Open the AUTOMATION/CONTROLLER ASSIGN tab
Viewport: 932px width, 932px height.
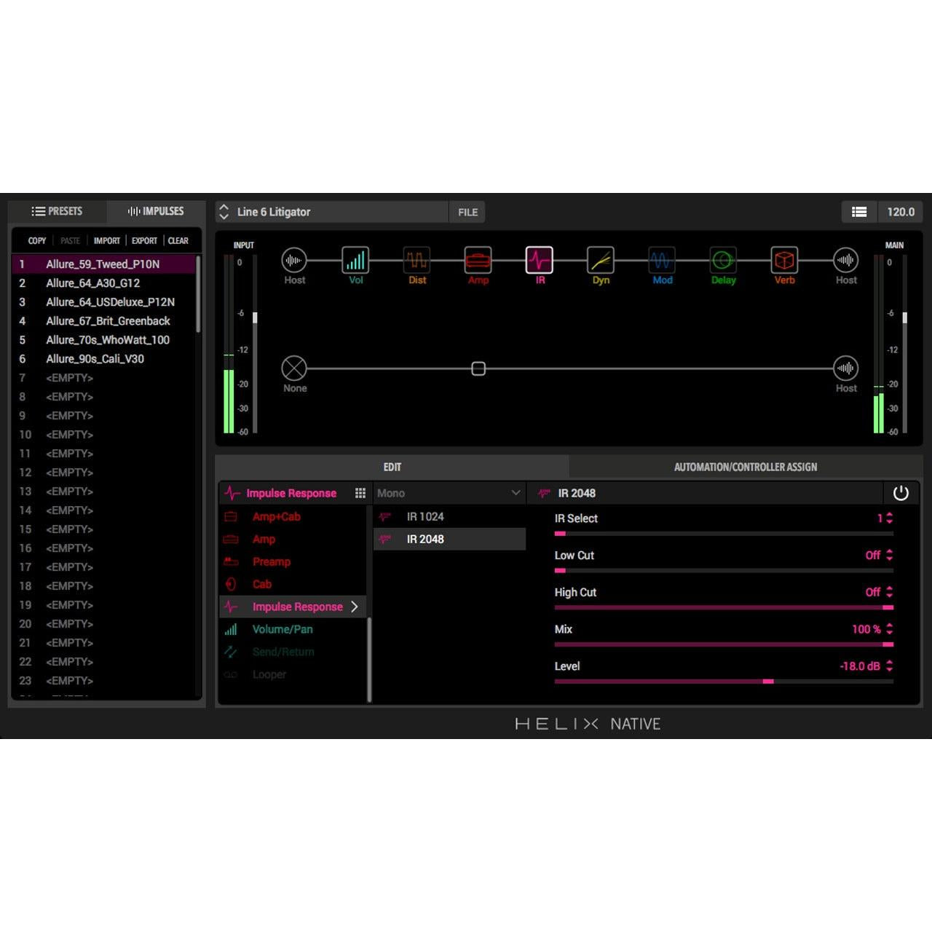745,467
